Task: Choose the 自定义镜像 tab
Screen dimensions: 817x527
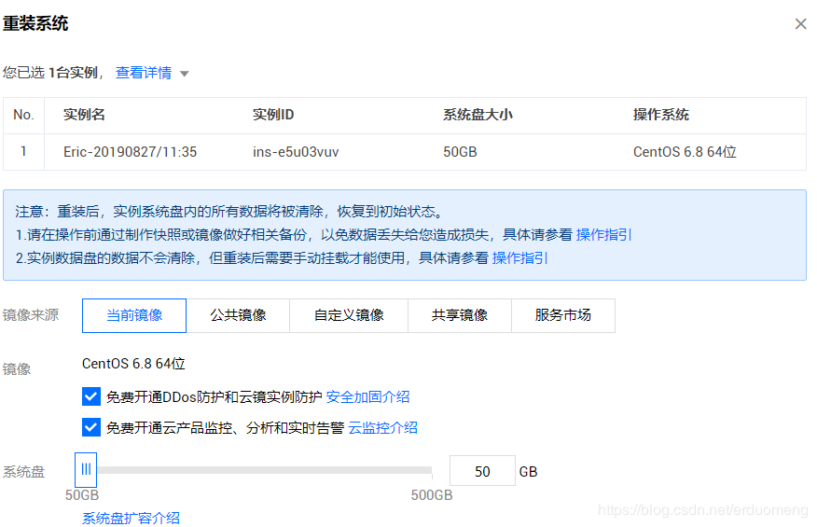Action: click(349, 315)
